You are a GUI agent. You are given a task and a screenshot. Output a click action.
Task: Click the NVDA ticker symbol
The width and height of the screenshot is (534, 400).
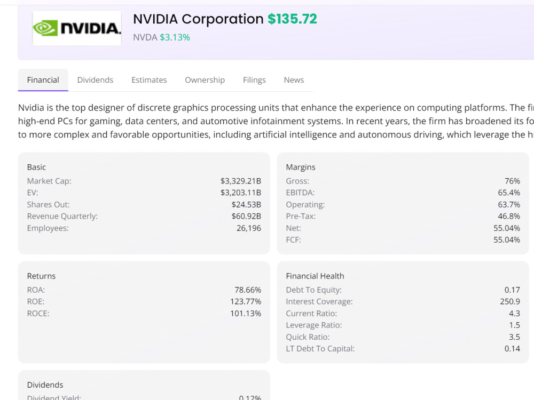pyautogui.click(x=145, y=37)
